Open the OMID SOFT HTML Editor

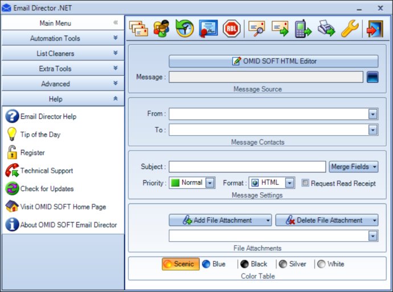274,61
